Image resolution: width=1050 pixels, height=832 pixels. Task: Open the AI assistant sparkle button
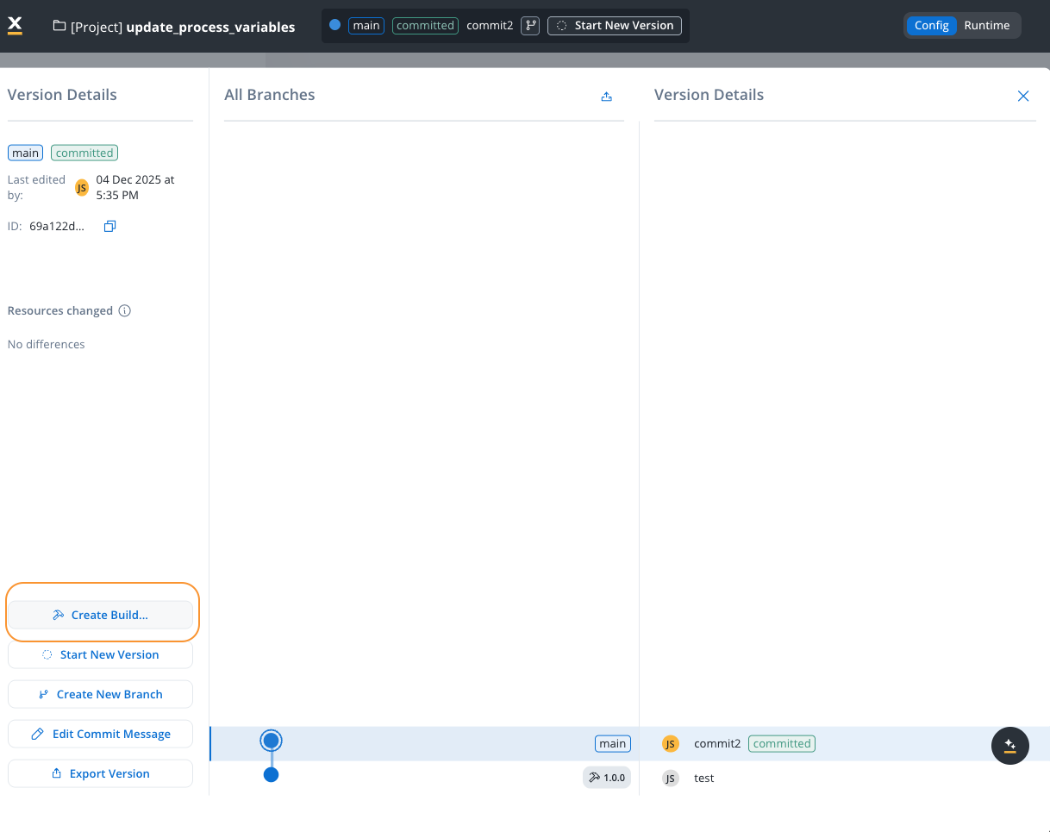(1009, 746)
